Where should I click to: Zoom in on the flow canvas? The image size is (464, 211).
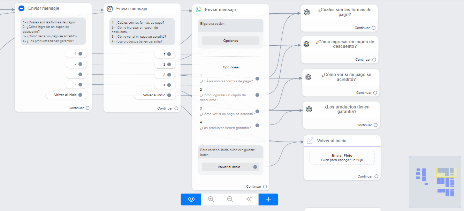211,199
